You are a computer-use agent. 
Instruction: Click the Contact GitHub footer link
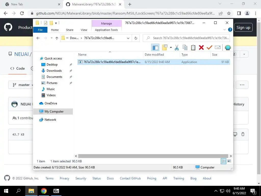(x=130, y=178)
